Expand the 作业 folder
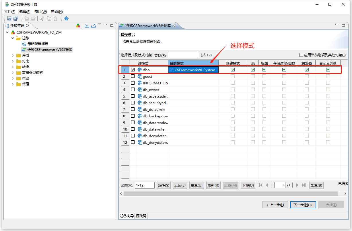This screenshot has width=352, height=231. point(13,78)
